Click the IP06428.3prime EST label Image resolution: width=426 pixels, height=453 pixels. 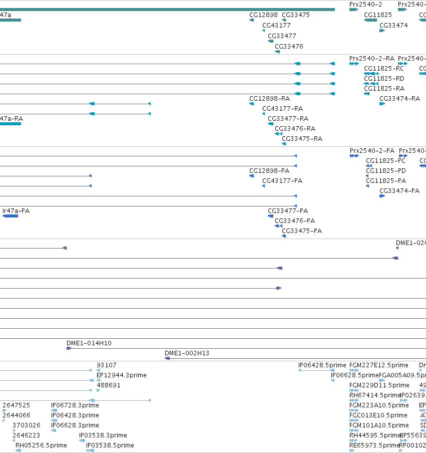(75, 415)
